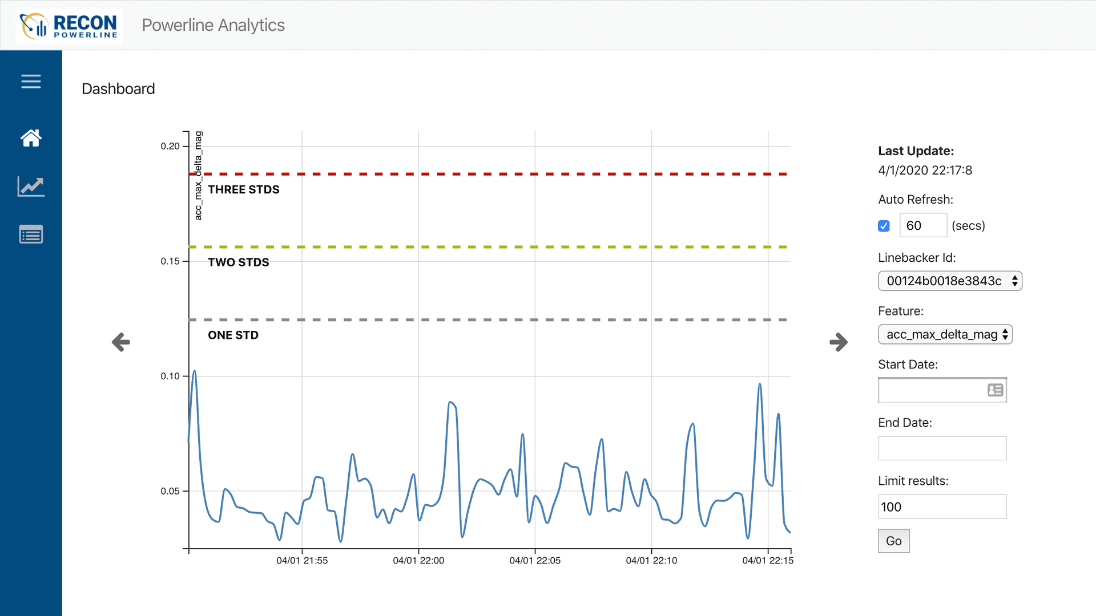Screen dimensions: 1096x616
Task: Open the Linebacker Id dropdown
Action: [950, 281]
